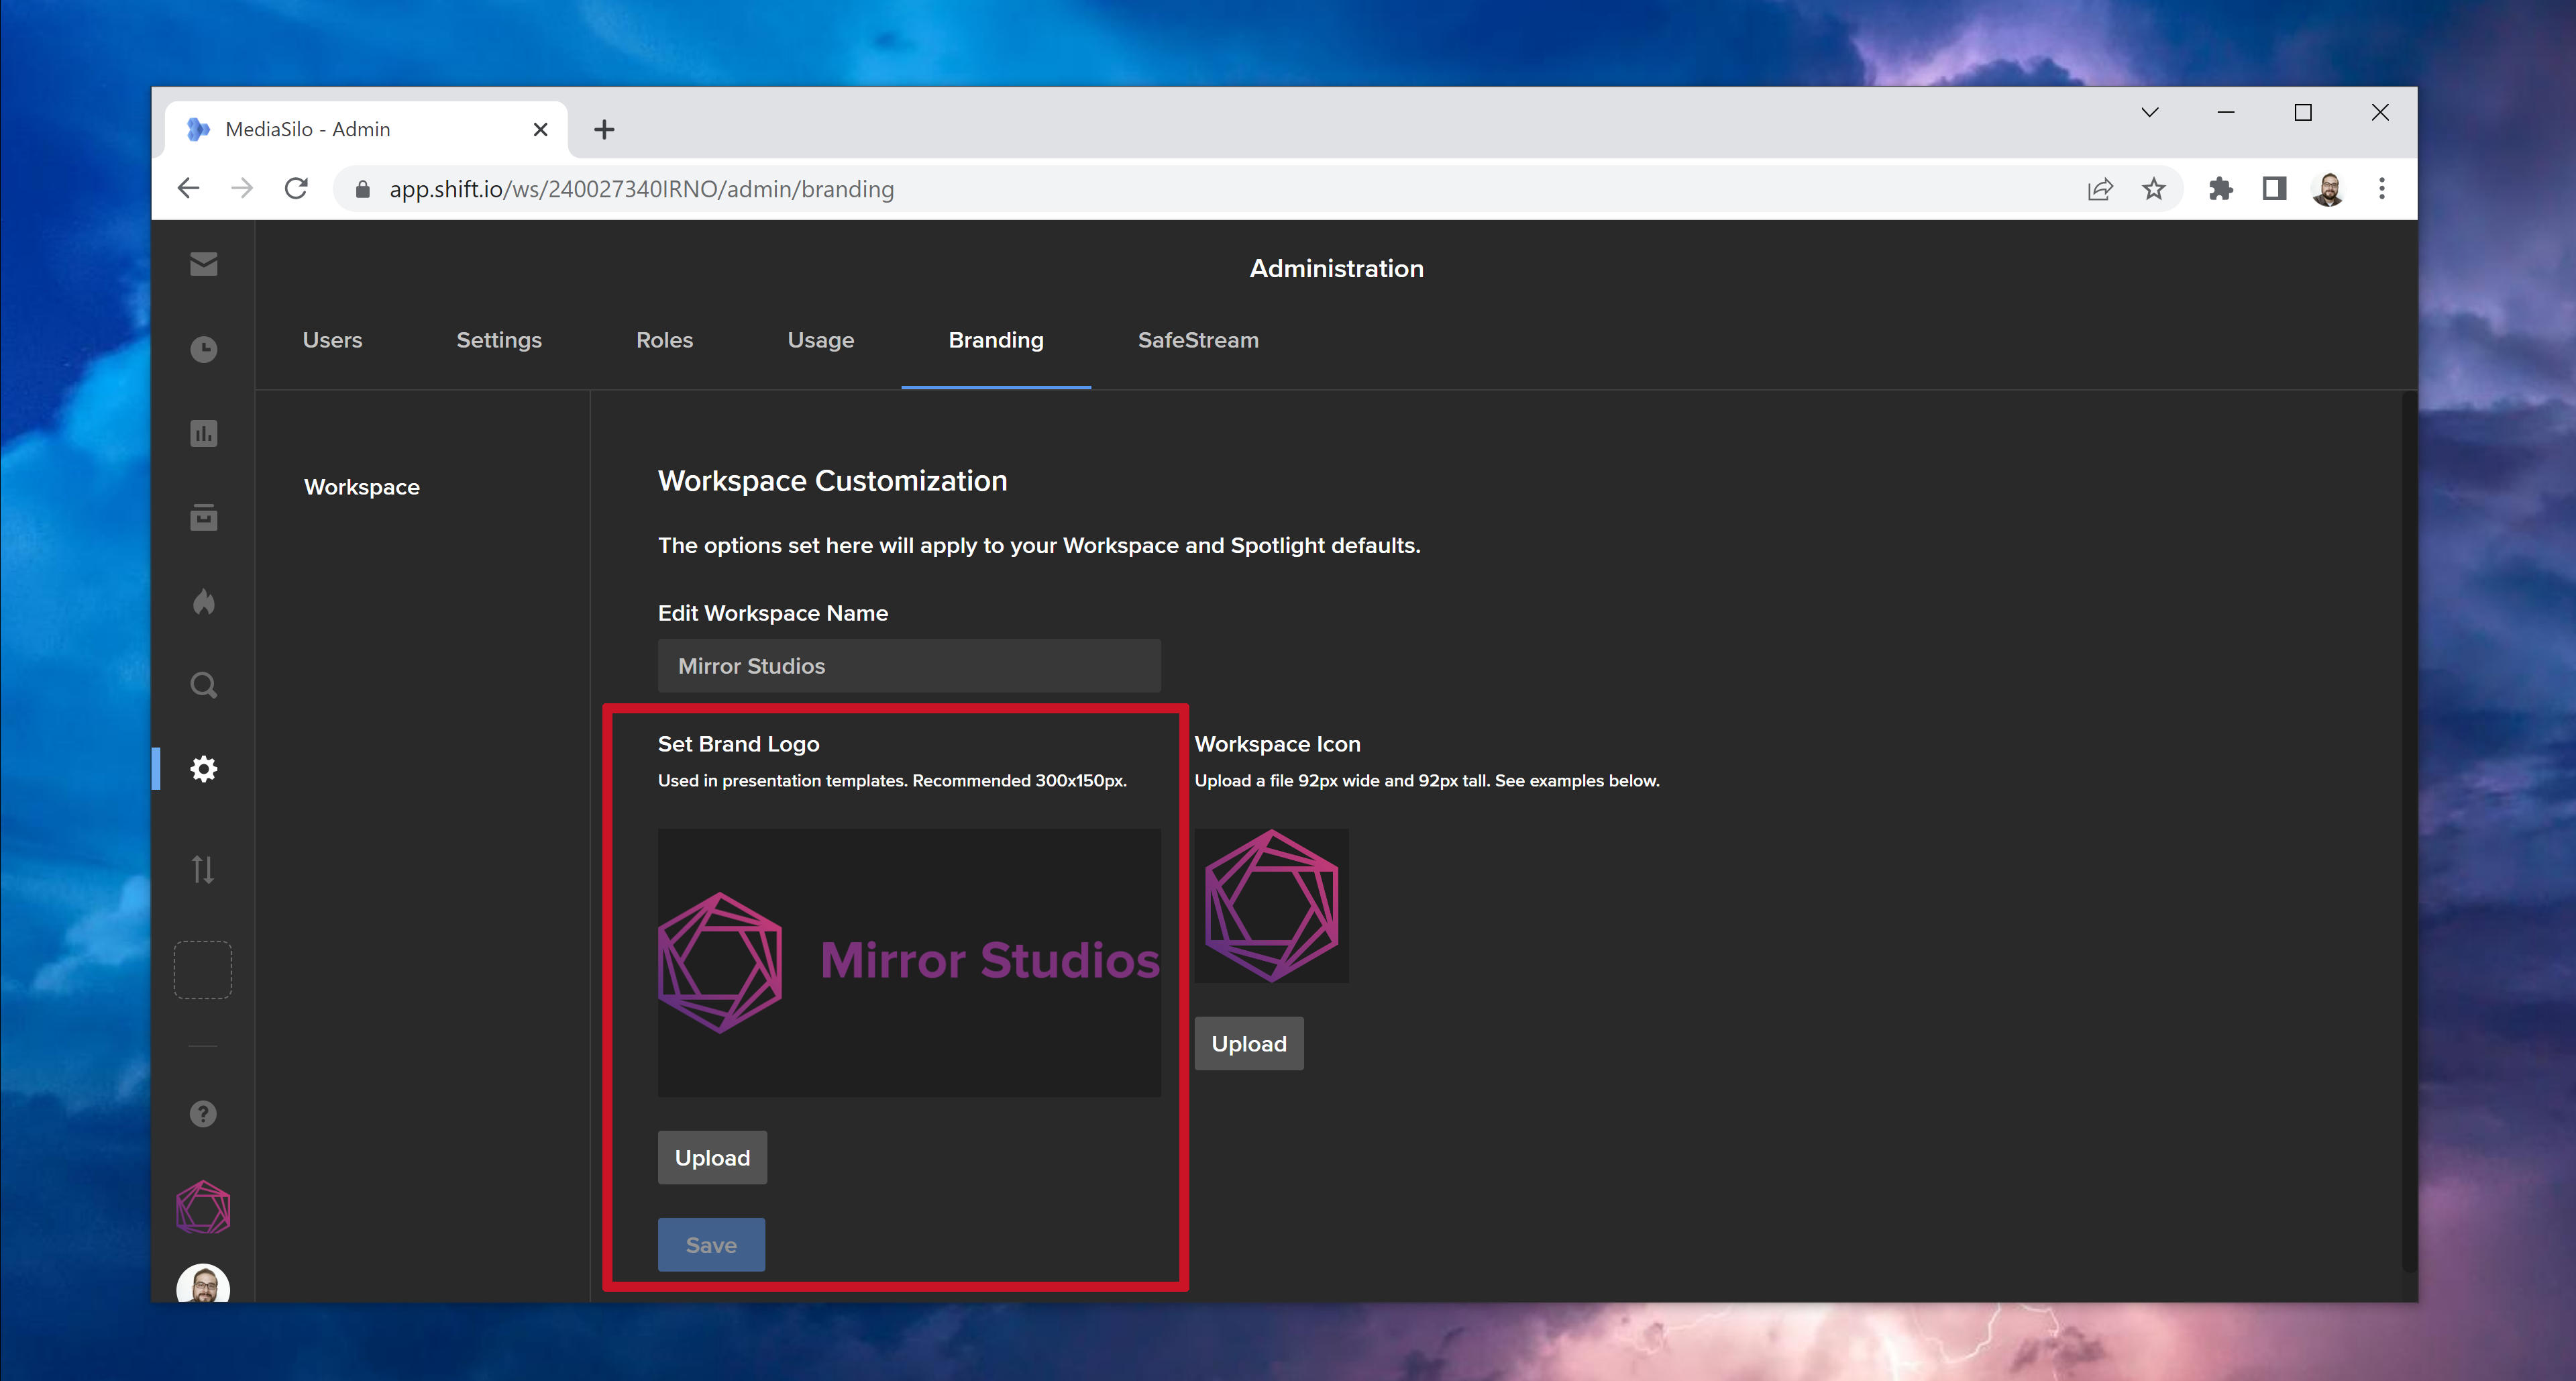Open the search magnifier icon in sidebar

(x=203, y=685)
